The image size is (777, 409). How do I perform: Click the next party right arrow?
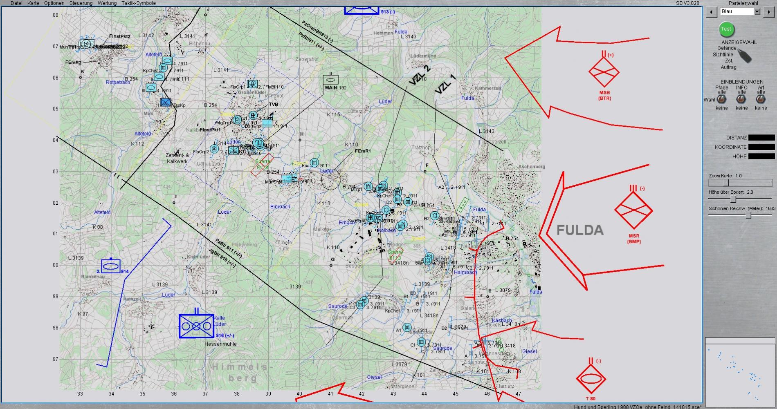coord(768,12)
